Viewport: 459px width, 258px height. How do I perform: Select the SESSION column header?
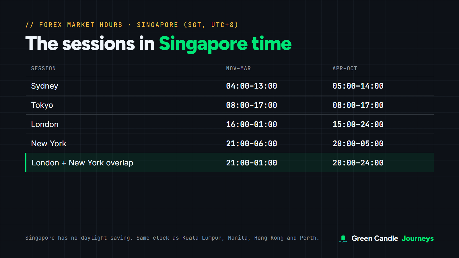43,69
